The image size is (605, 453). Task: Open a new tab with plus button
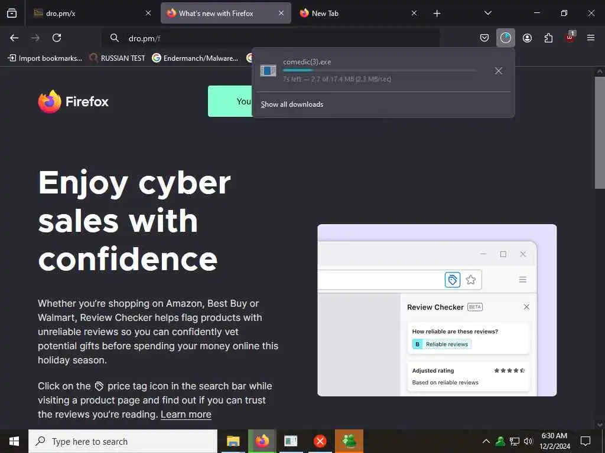(x=437, y=14)
